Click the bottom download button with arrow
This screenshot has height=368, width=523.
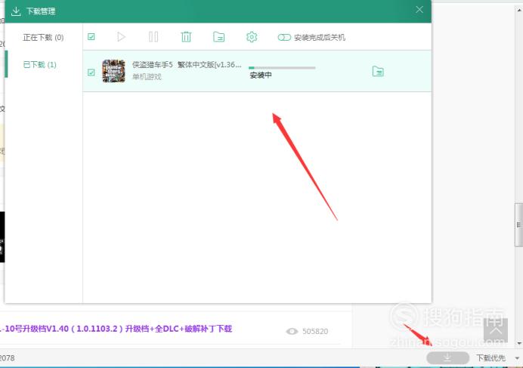tap(447, 357)
